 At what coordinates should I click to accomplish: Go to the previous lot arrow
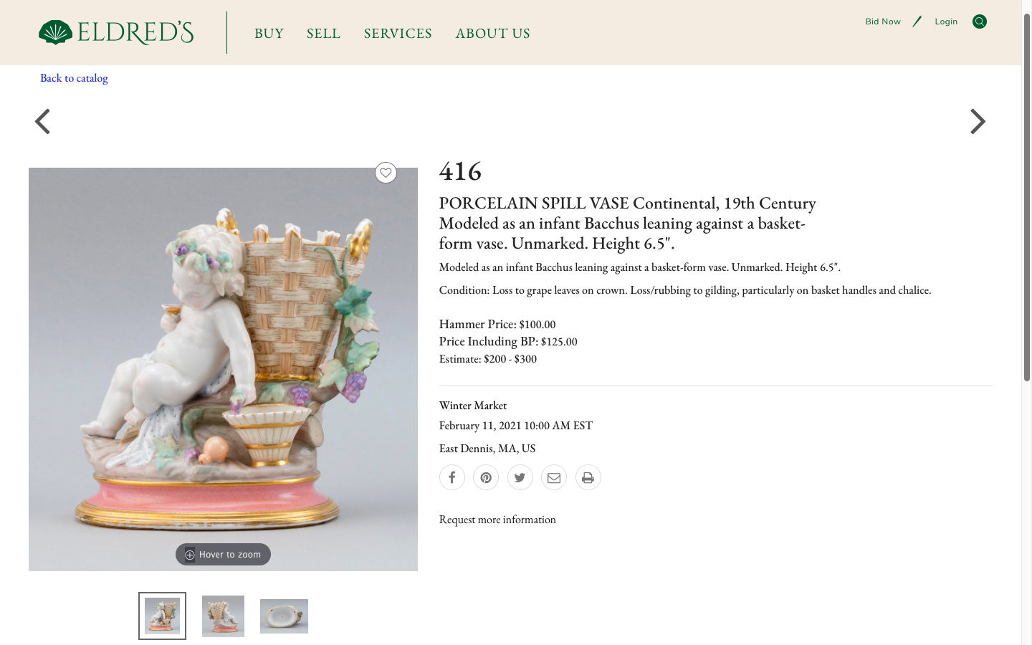43,122
